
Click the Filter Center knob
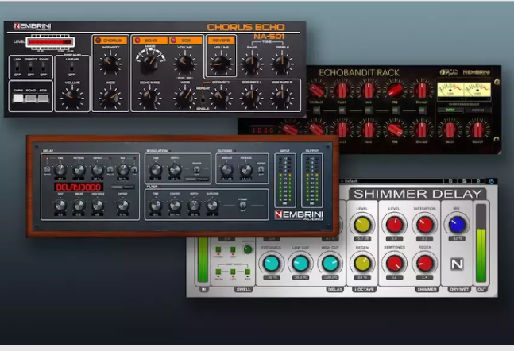click(x=175, y=205)
